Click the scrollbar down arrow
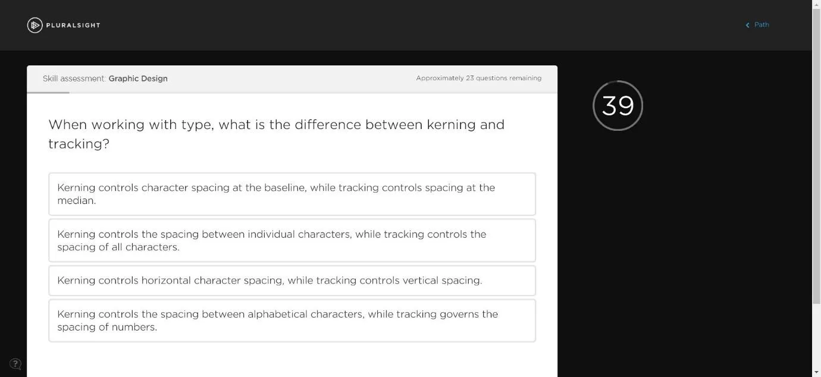821x377 pixels. click(x=816, y=372)
